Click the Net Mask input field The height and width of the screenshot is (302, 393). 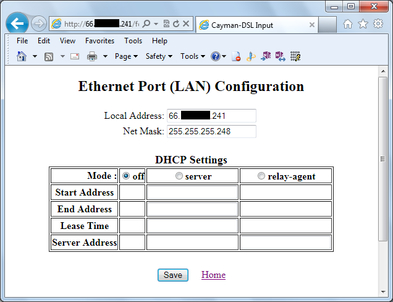(211, 131)
